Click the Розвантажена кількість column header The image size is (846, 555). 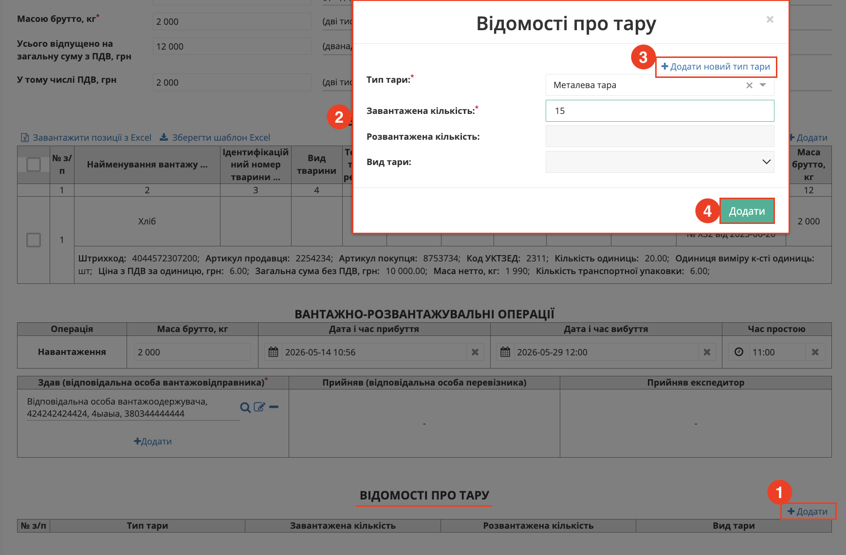point(538,526)
